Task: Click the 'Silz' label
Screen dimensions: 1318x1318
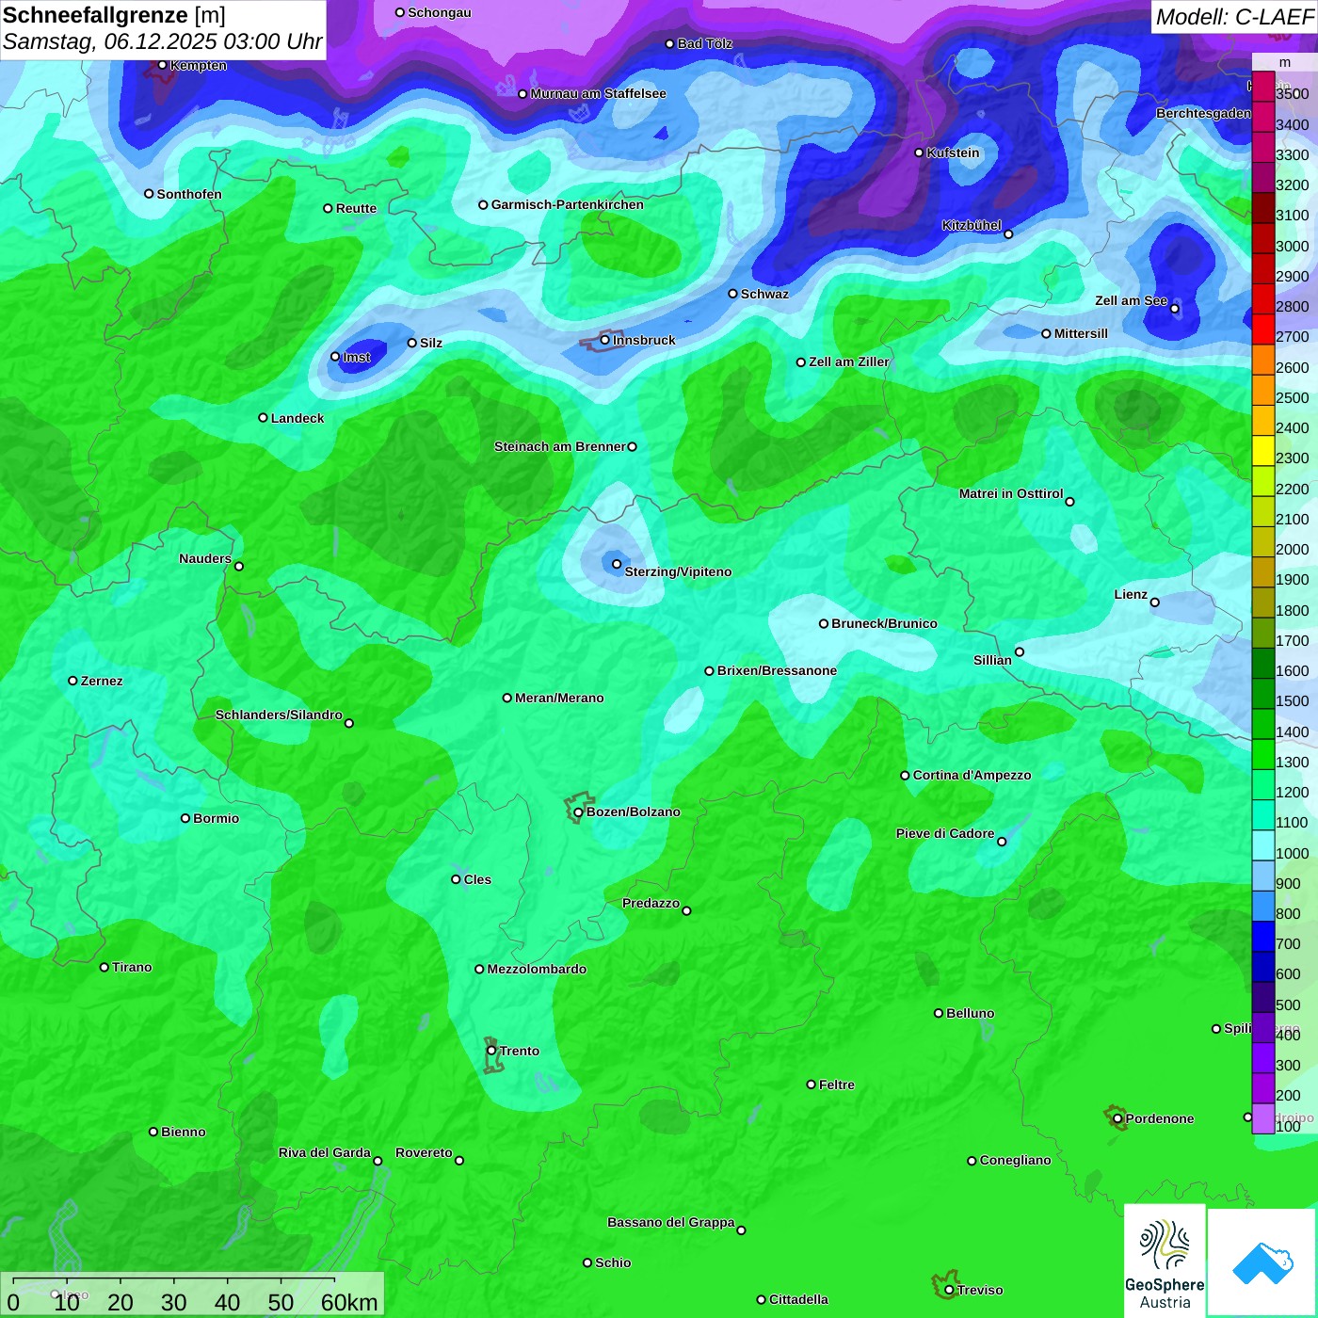Action: point(431,343)
